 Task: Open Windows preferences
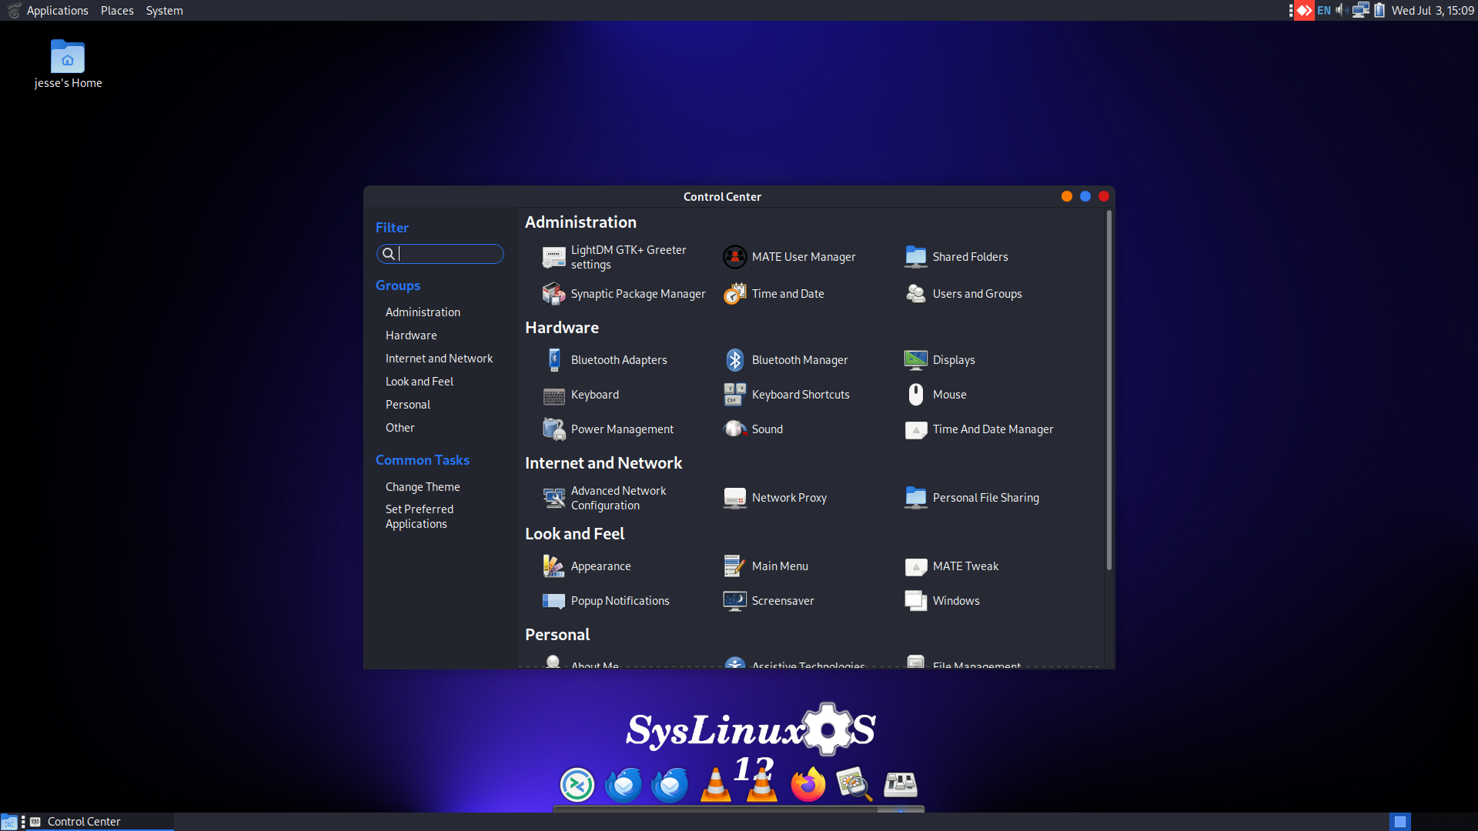[942, 601]
